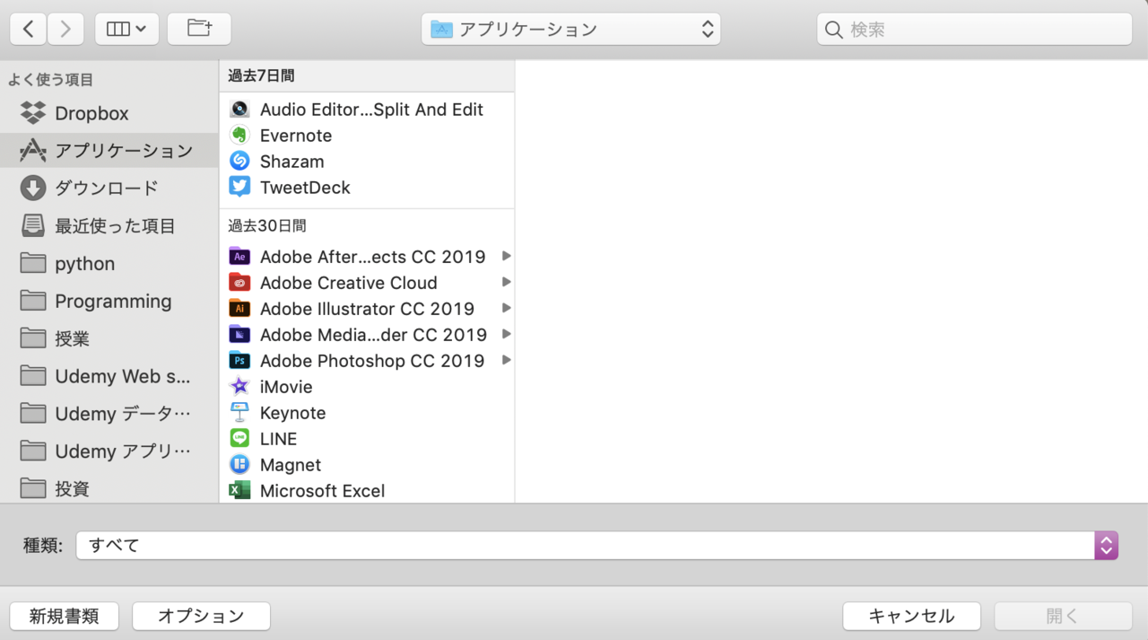Select Udemy データ... folder in sidebar
The height and width of the screenshot is (640, 1148).
point(109,415)
